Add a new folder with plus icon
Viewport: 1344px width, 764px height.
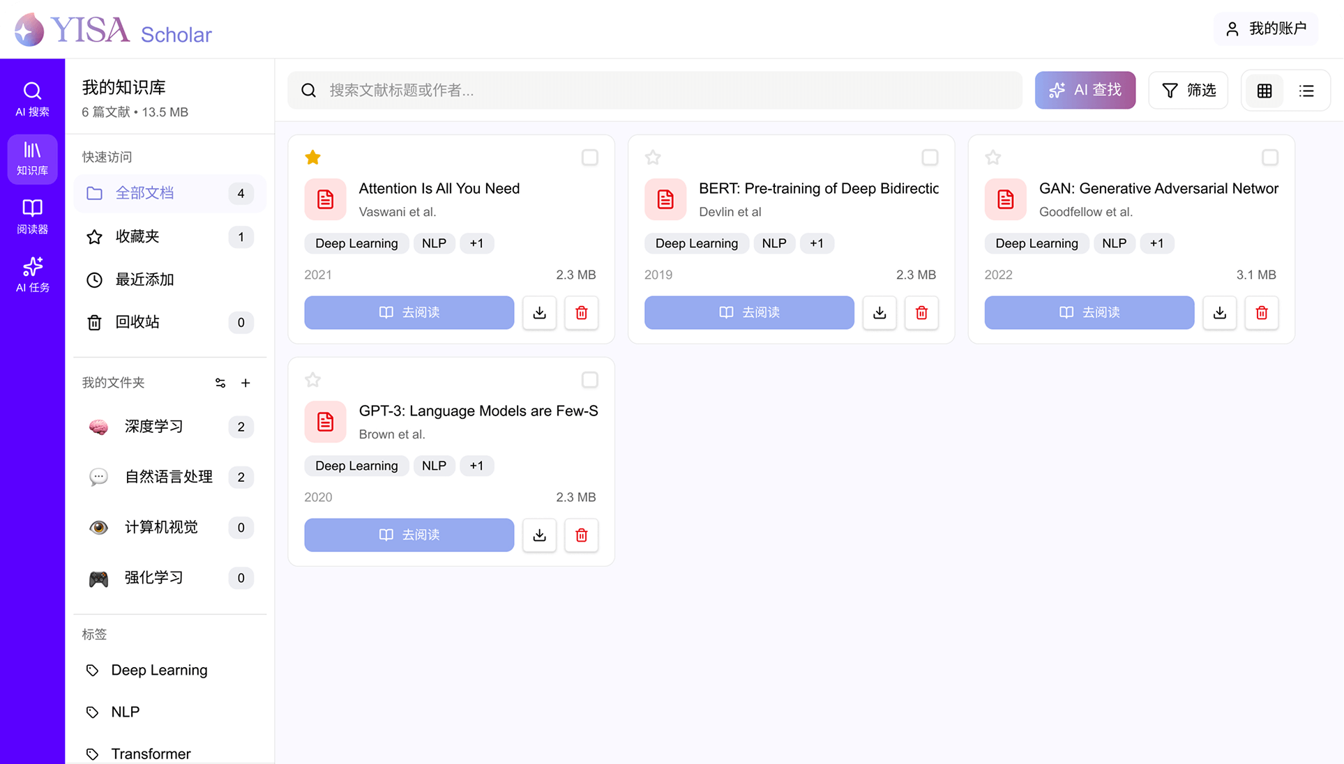click(x=246, y=383)
